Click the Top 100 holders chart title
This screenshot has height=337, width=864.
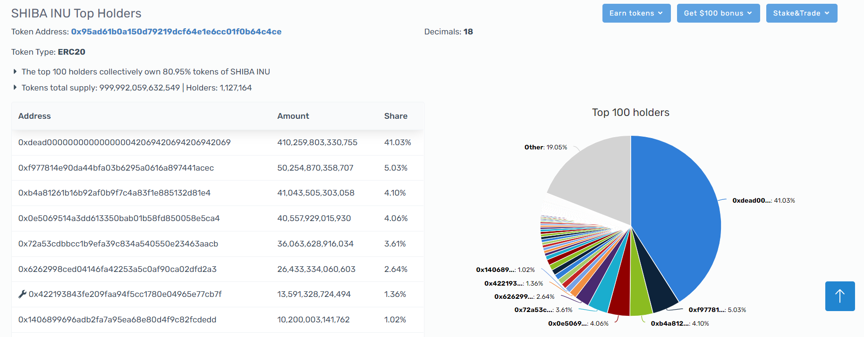tap(631, 112)
